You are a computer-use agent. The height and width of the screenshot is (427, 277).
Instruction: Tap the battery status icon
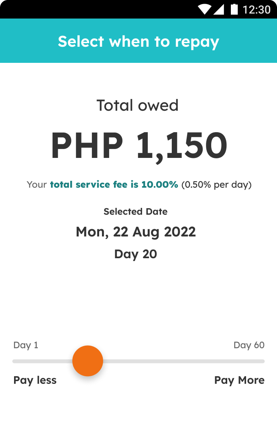[234, 9]
